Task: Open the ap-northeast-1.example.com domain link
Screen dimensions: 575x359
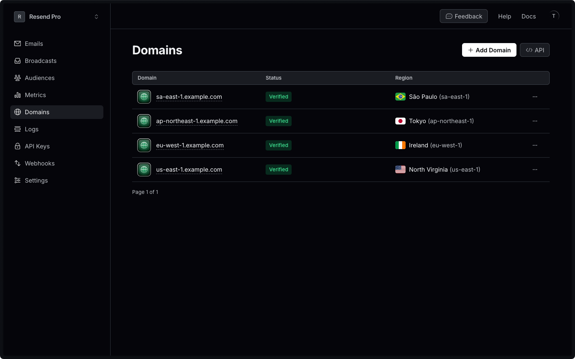Action: pos(197,121)
